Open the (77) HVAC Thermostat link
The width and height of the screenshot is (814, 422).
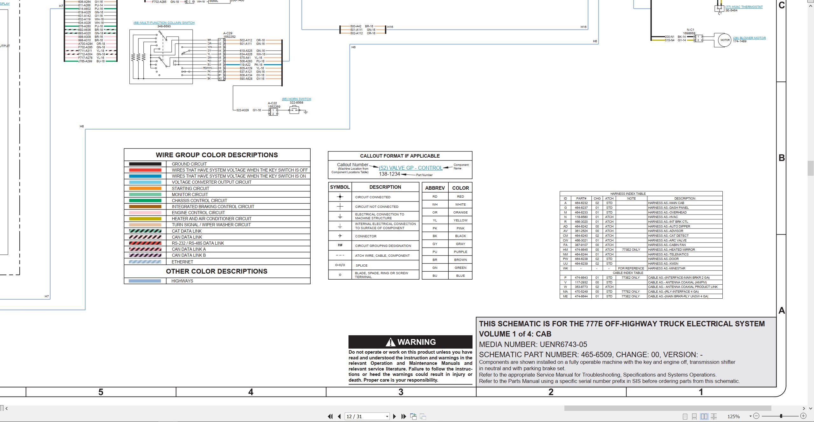744,7
